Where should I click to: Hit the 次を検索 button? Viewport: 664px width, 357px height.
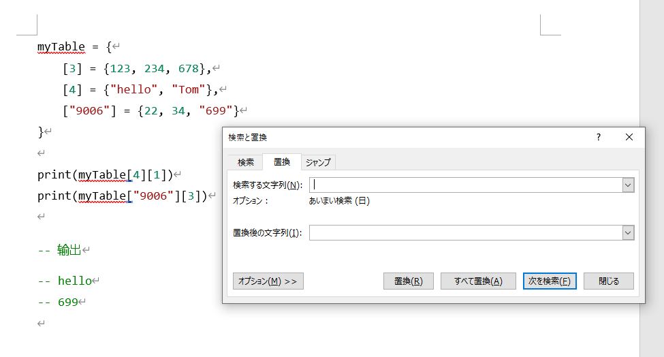tap(550, 281)
